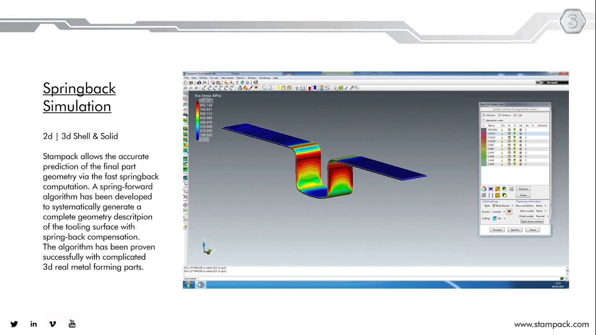The width and height of the screenshot is (596, 335).
Task: Click the printer icon in top toolbar
Action: [x=204, y=82]
